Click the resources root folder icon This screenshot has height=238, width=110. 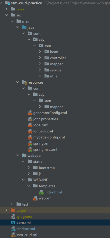click(24, 82)
